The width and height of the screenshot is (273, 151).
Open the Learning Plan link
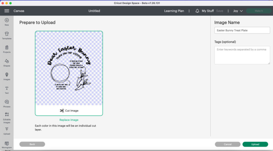174,11
